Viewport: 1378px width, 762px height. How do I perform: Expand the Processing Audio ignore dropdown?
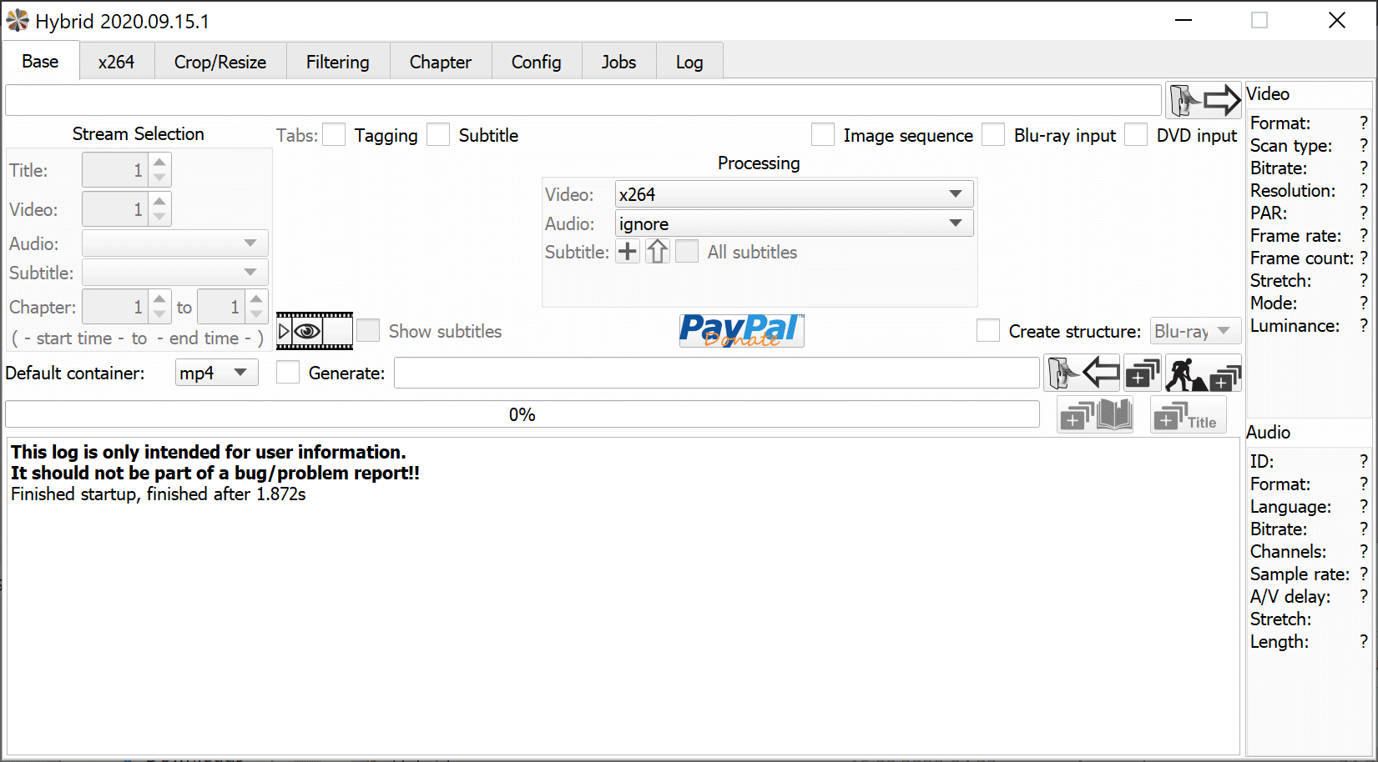pyautogui.click(x=794, y=223)
